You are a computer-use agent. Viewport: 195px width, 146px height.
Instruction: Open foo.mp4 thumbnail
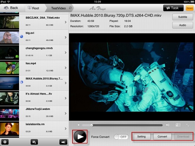(x=9, y=68)
